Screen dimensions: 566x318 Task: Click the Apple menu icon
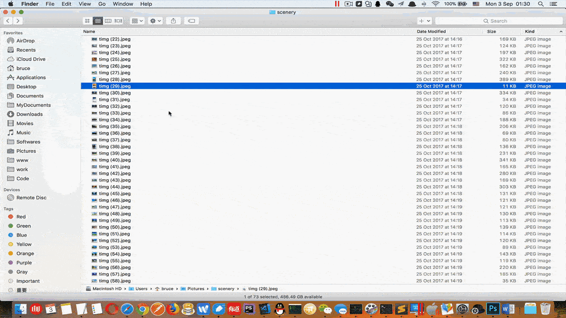(x=11, y=4)
